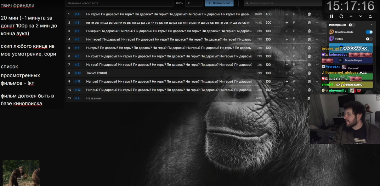
Task: Delete lot #6 with its trash icon
Action: coord(309,39)
